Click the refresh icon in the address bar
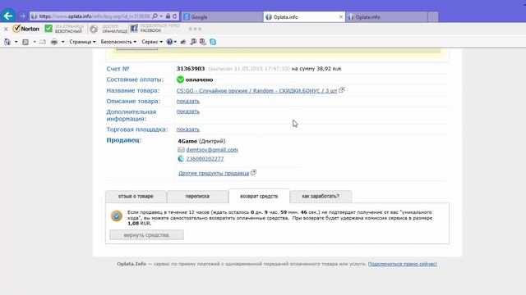The image size is (526, 295). pos(175,16)
